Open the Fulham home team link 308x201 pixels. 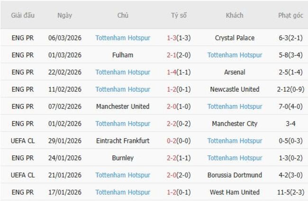(123, 55)
